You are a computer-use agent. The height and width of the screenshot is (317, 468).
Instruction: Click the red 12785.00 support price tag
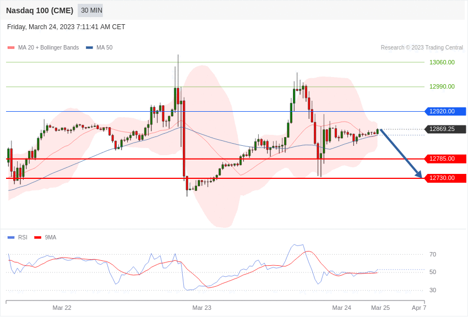(x=445, y=158)
